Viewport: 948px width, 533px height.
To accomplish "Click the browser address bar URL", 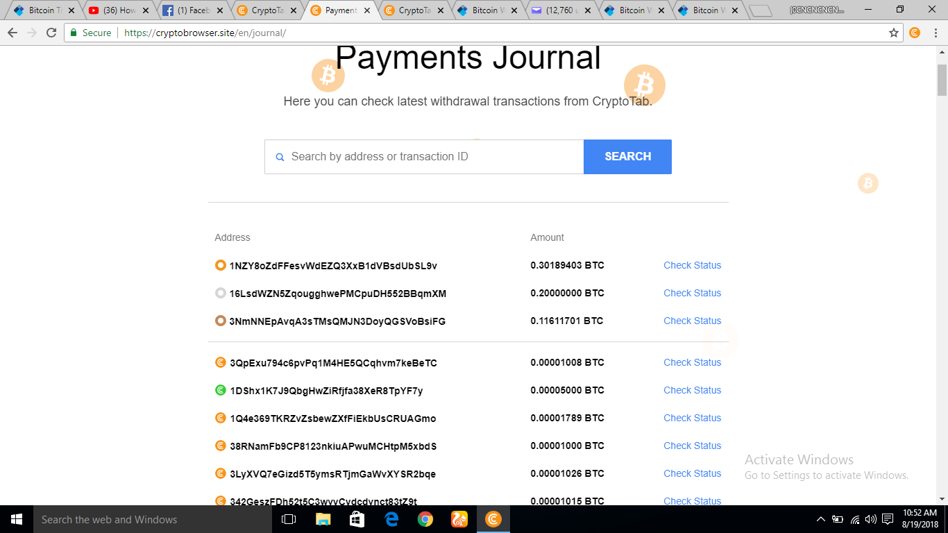I will coord(205,33).
